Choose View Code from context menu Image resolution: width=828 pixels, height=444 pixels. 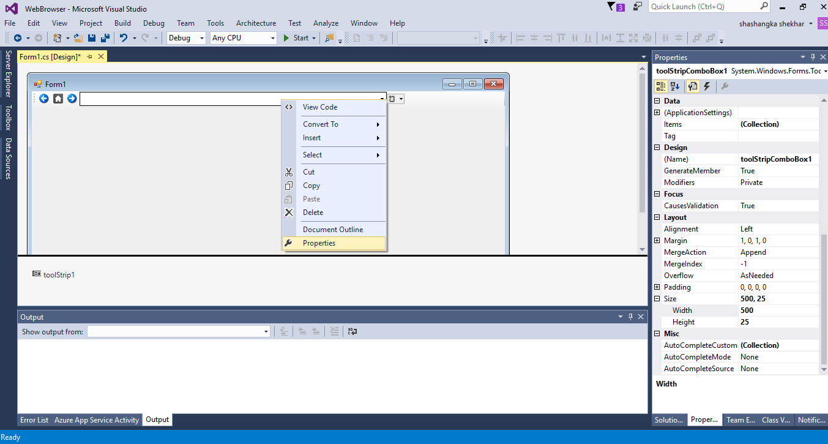(x=334, y=107)
